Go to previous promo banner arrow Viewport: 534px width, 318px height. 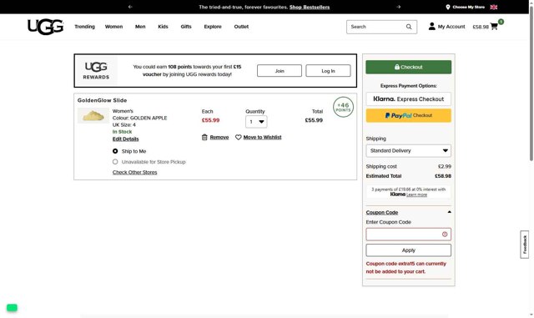click(130, 7)
